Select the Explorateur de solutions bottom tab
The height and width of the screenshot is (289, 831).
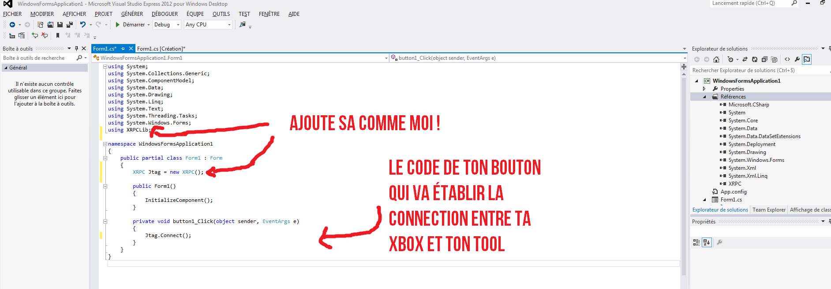720,210
